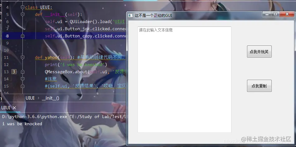
Task: Close the UIUI run tab
Action: [x=14, y=108]
